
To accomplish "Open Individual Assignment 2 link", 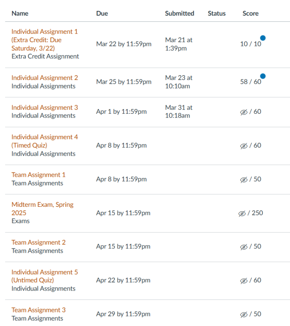I will 44,78.
